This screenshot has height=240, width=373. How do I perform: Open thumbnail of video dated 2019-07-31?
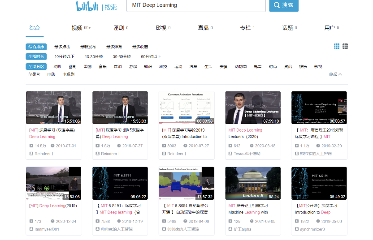pos(53,107)
